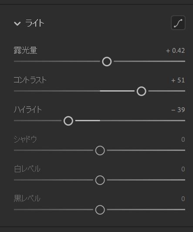Click the シャドウ label
The width and height of the screenshot is (193, 232).
pos(25,139)
